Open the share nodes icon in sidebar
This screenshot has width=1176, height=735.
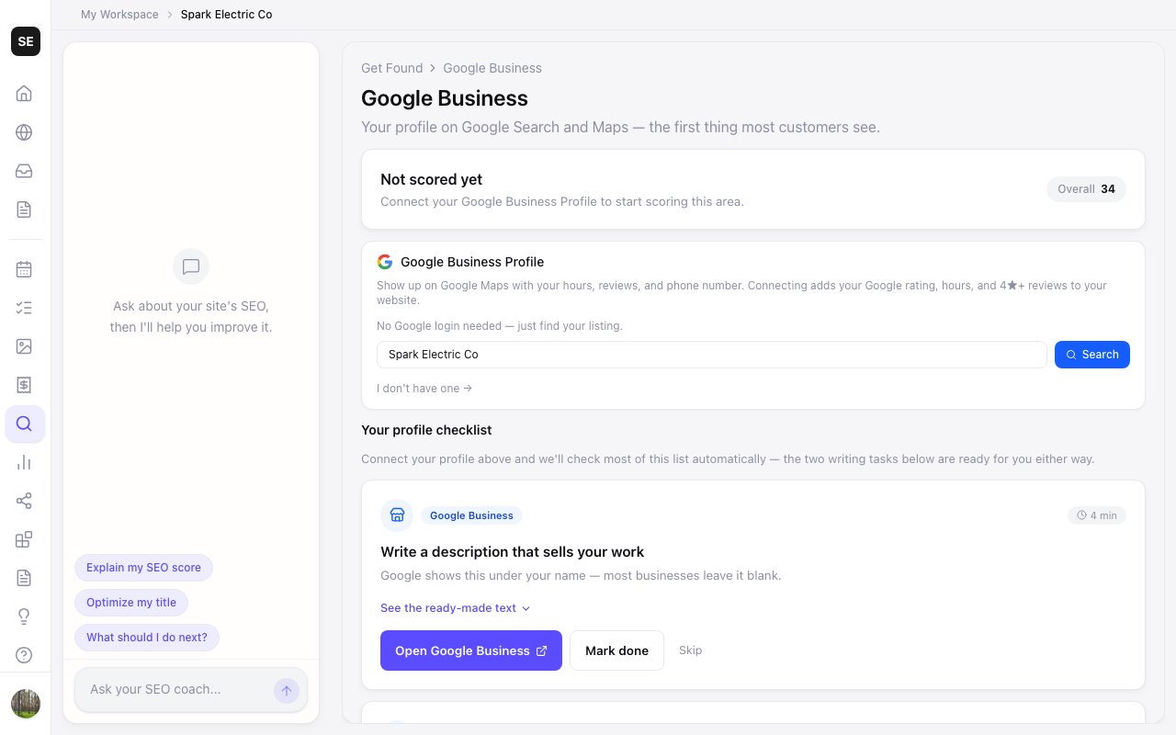click(25, 501)
